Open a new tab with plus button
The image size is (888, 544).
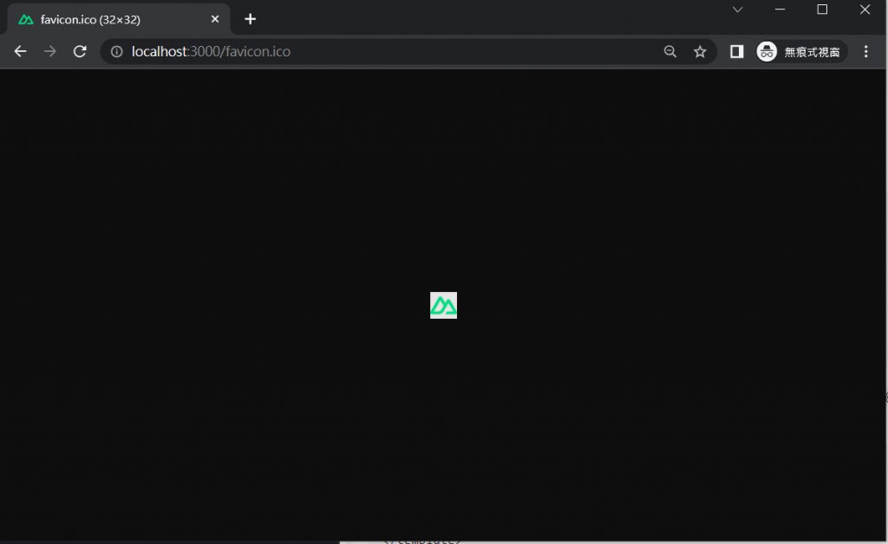(x=251, y=19)
